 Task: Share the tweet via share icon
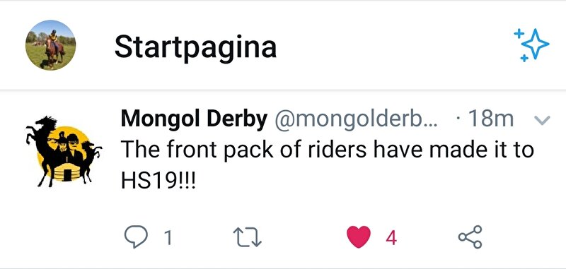tap(470, 237)
